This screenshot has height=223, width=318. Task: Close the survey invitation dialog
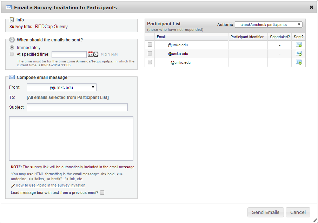[x=311, y=7]
